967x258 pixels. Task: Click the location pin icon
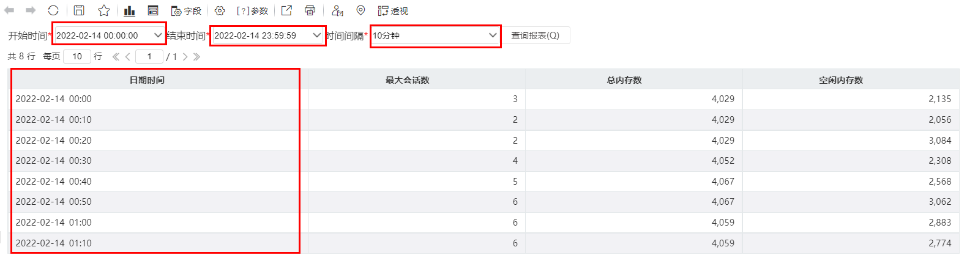[360, 10]
